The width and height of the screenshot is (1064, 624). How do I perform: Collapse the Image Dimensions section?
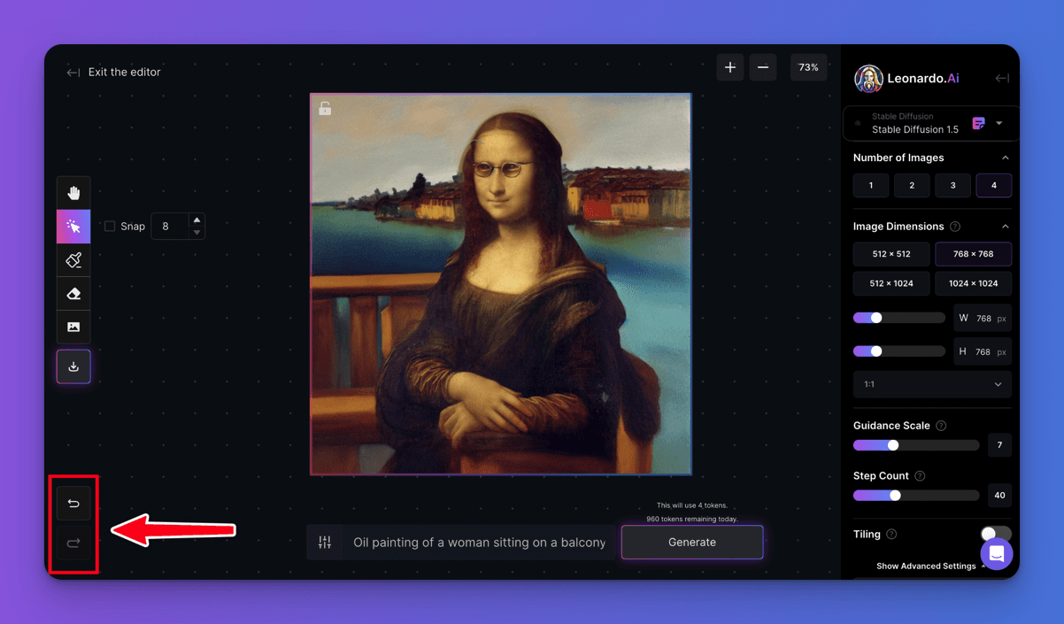(1006, 227)
